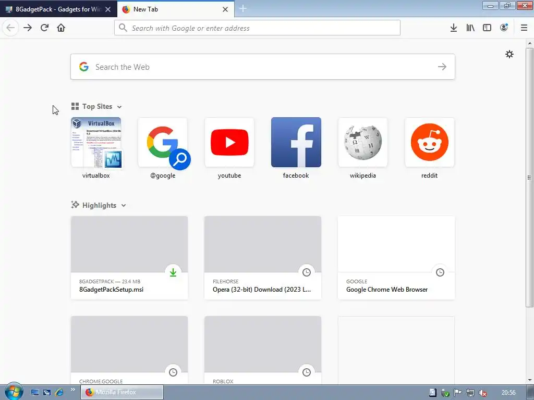Click the taskbar clock 20:56
This screenshot has width=534, height=400.
click(x=508, y=393)
